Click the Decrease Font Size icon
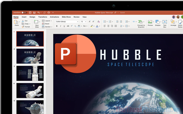This screenshot has height=114, width=183. coord(93,22)
